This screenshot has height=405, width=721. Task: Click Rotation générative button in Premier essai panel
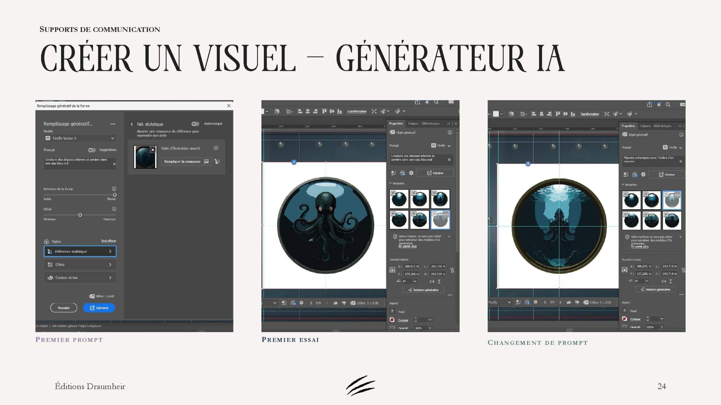[423, 290]
